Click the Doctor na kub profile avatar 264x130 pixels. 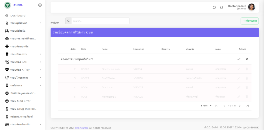[251, 7]
